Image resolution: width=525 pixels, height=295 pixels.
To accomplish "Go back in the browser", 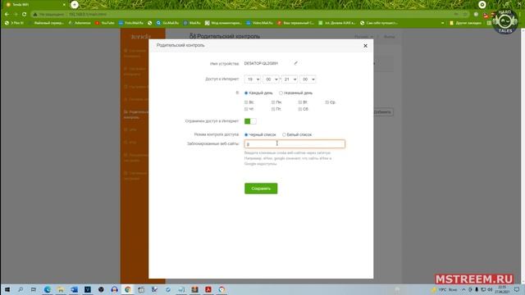I will pos(7,14).
